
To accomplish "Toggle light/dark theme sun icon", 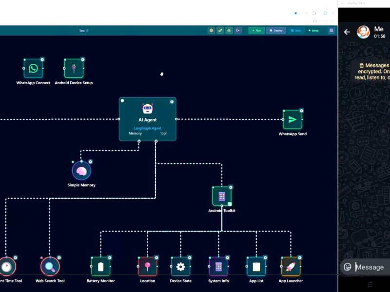I will click(229, 30).
